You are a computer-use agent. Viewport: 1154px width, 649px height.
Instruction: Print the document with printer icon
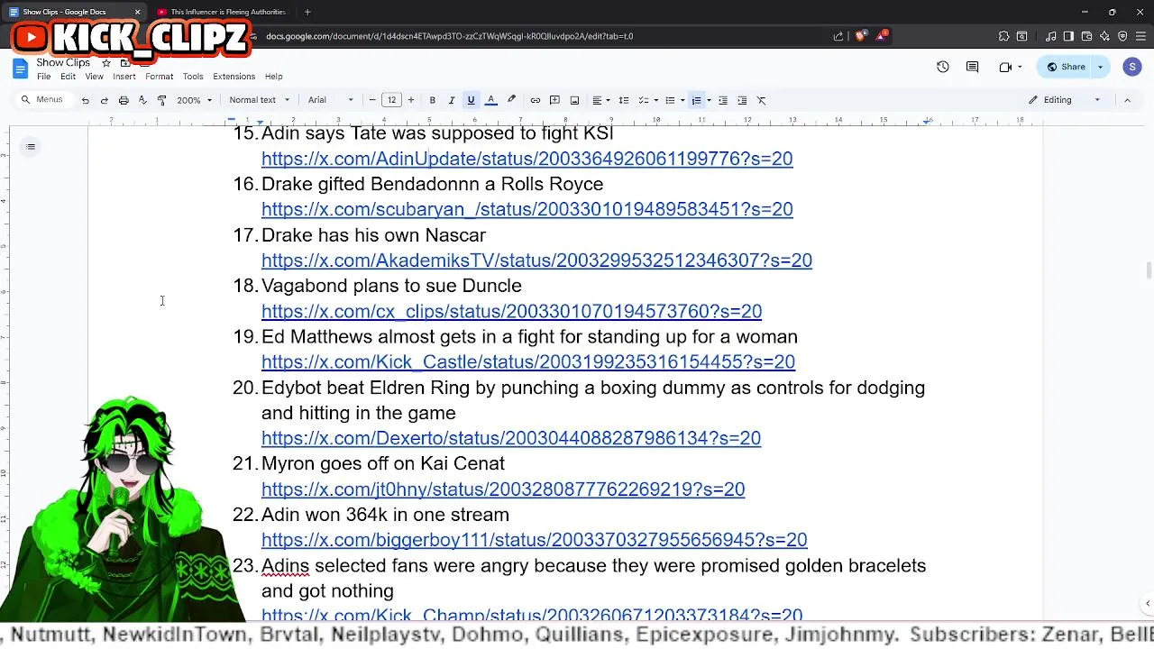(124, 100)
